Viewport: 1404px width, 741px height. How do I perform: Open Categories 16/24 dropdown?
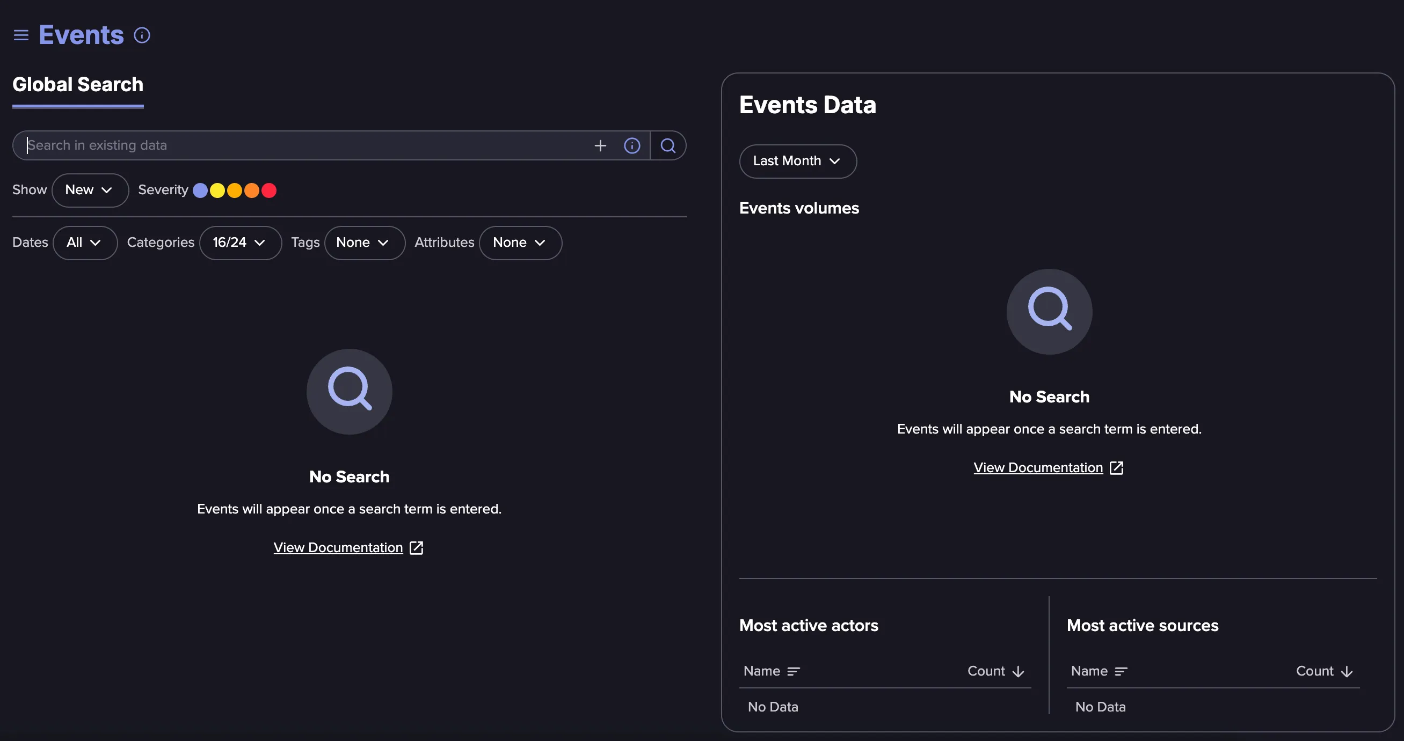point(241,243)
